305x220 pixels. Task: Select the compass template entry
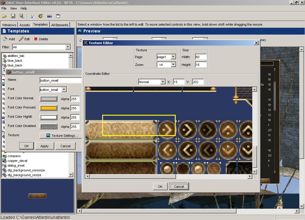click(14, 156)
